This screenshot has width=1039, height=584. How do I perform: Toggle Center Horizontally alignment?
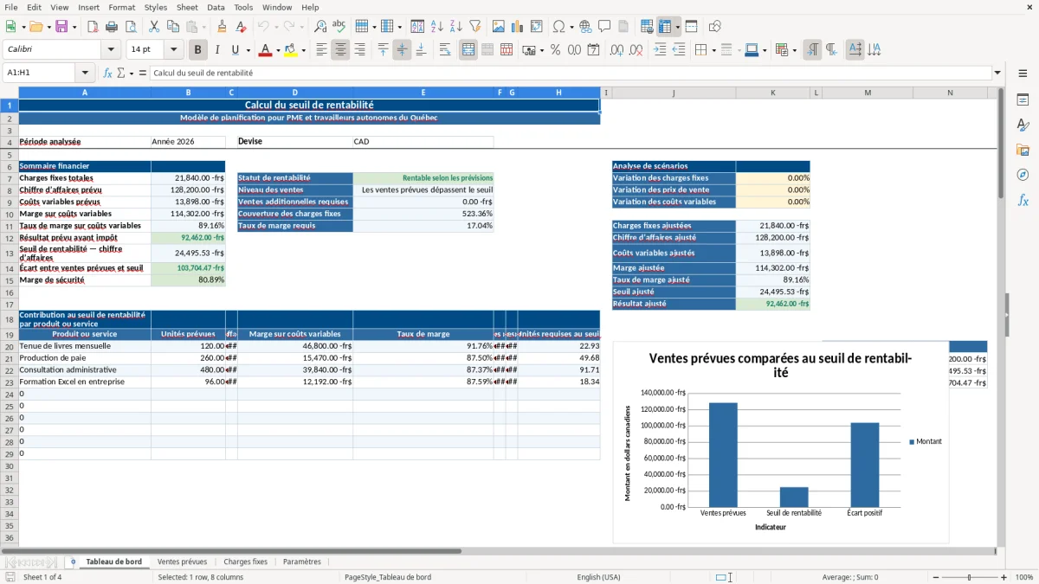(x=340, y=50)
